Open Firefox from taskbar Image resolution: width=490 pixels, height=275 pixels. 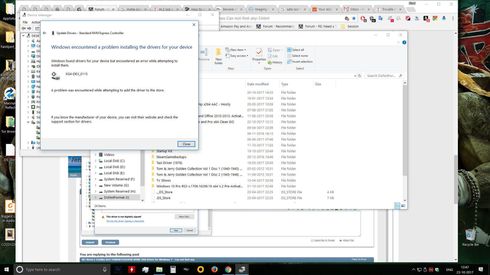tap(214, 269)
